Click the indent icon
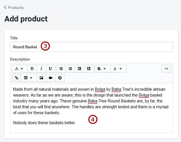 (89, 69)
